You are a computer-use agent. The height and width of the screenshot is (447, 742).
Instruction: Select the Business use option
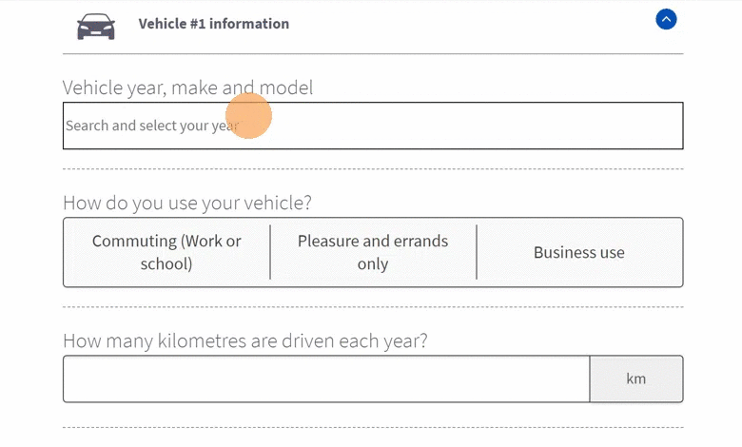point(579,252)
